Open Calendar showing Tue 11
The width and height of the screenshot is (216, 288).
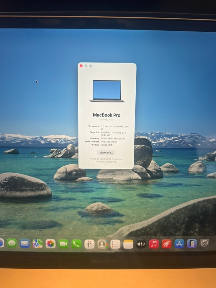(x=89, y=244)
